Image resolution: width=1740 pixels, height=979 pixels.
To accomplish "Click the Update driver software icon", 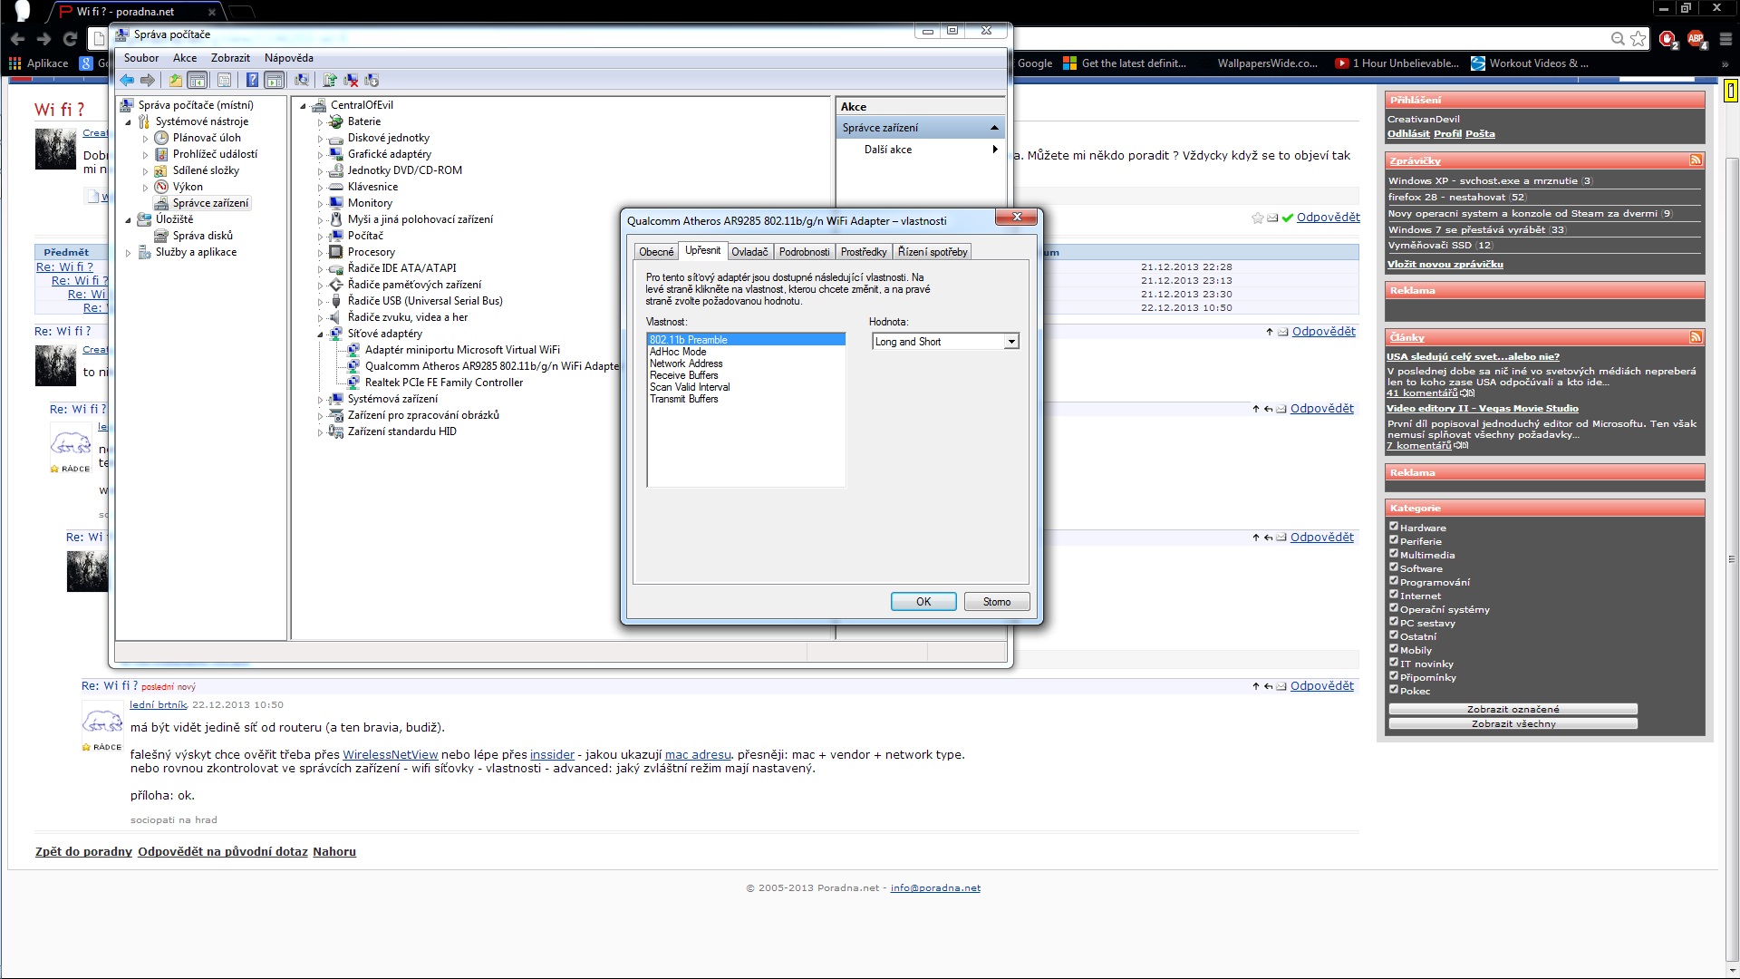I will tap(329, 80).
